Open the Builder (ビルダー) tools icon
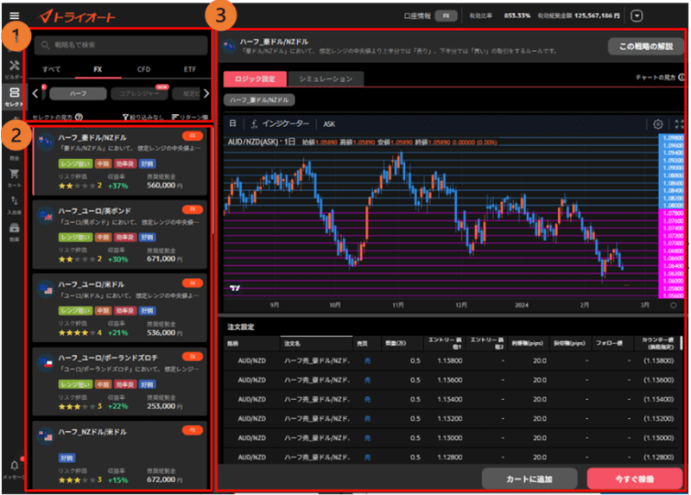691x495 pixels. (14, 66)
